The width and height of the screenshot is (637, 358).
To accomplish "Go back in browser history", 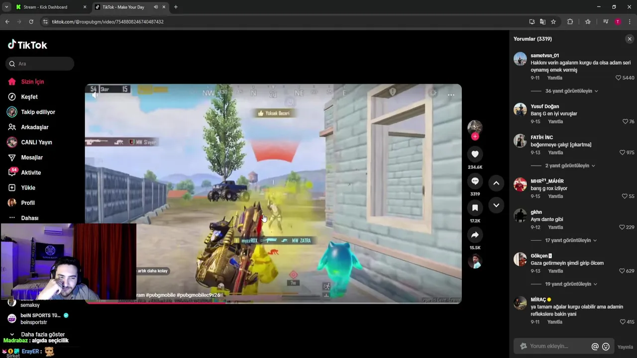I will 7,22.
